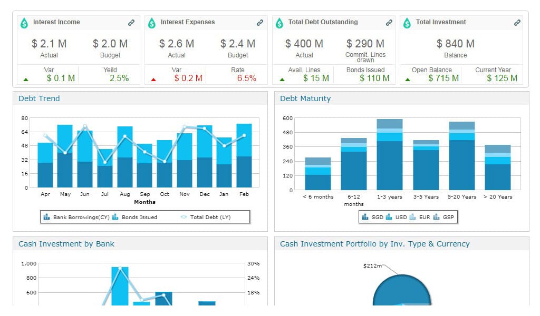The height and width of the screenshot is (316, 540).
Task: Click green up arrow beside Avail. Lines
Action: coord(282,80)
